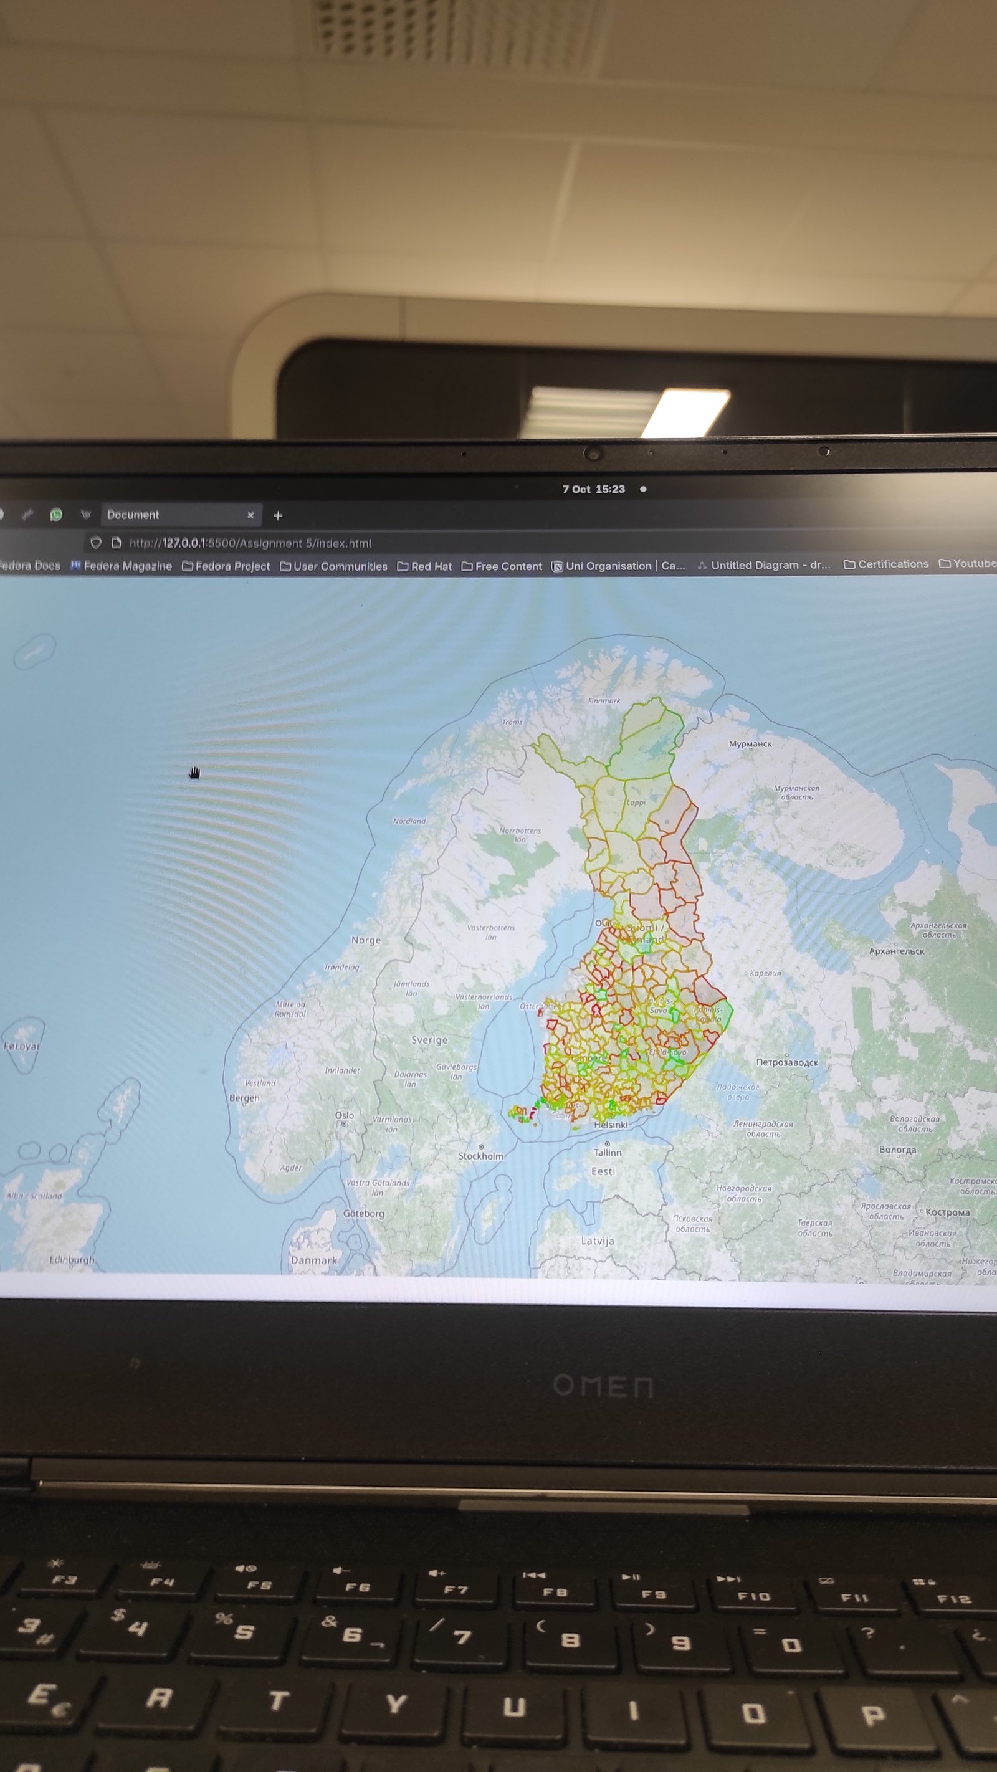The height and width of the screenshot is (1772, 997).
Task: Click the Sverige country label
Action: tap(429, 1039)
